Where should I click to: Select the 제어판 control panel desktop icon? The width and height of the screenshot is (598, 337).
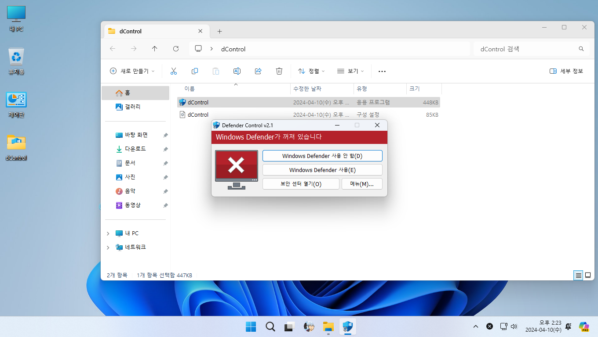point(16,104)
